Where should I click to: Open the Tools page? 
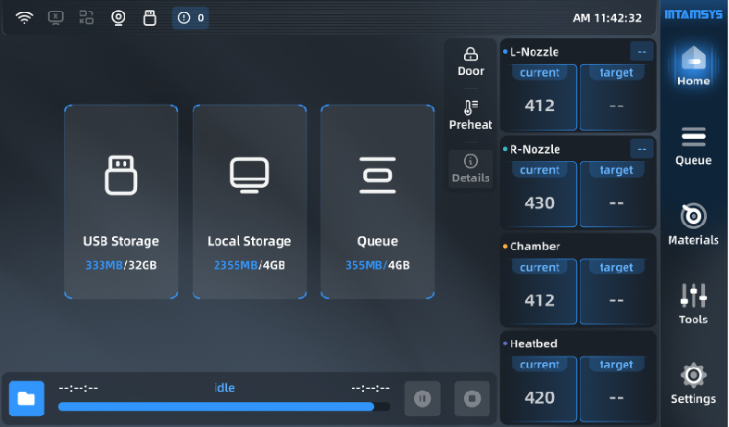tap(693, 305)
